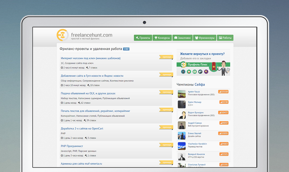Click the gavel icon beside '62 ставки'

tap(79, 103)
